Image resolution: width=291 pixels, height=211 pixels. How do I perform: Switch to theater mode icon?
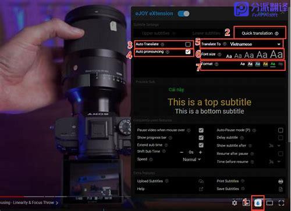269,203
